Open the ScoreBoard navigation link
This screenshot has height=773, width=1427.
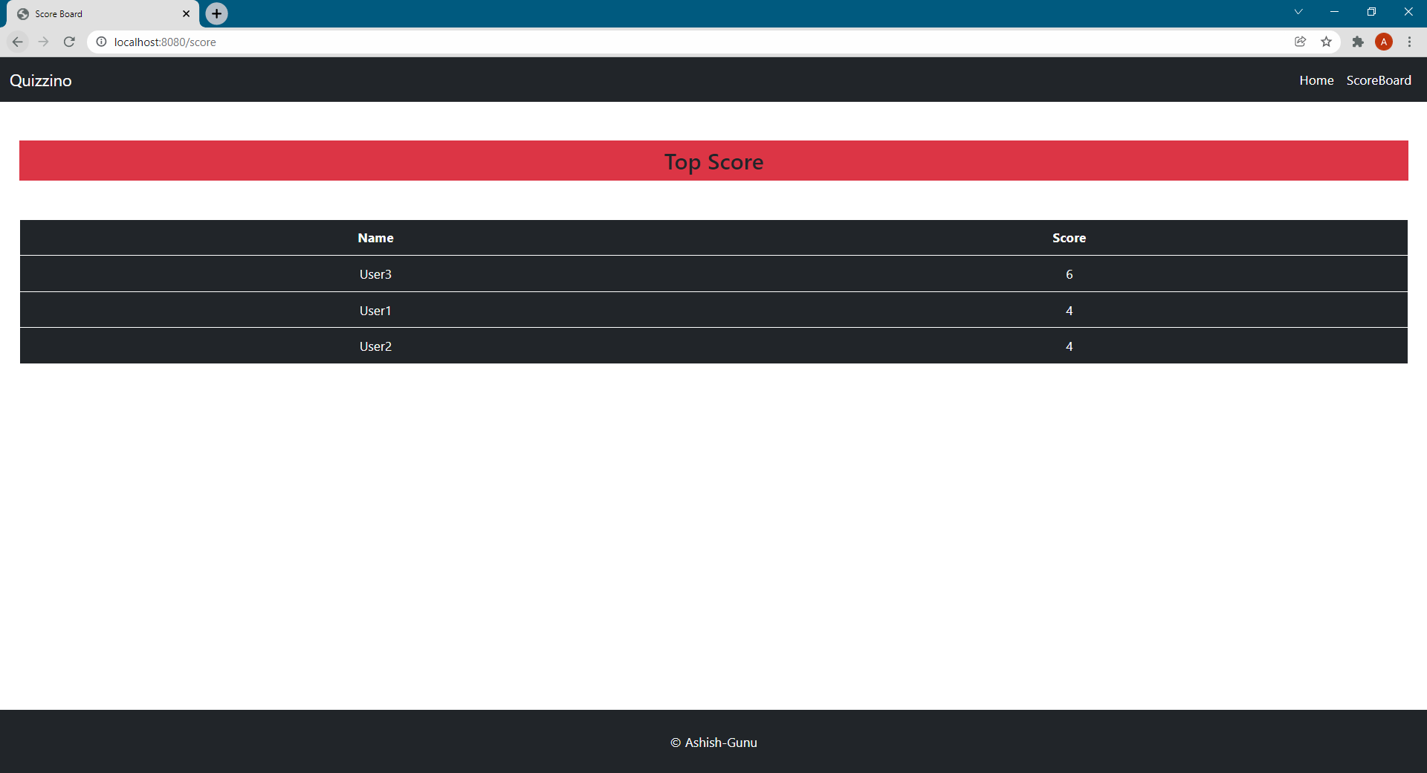[1379, 80]
